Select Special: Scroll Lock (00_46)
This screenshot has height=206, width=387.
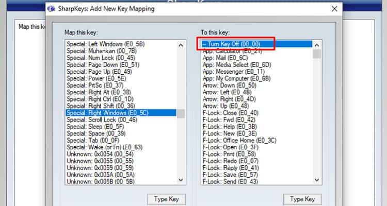pos(102,120)
